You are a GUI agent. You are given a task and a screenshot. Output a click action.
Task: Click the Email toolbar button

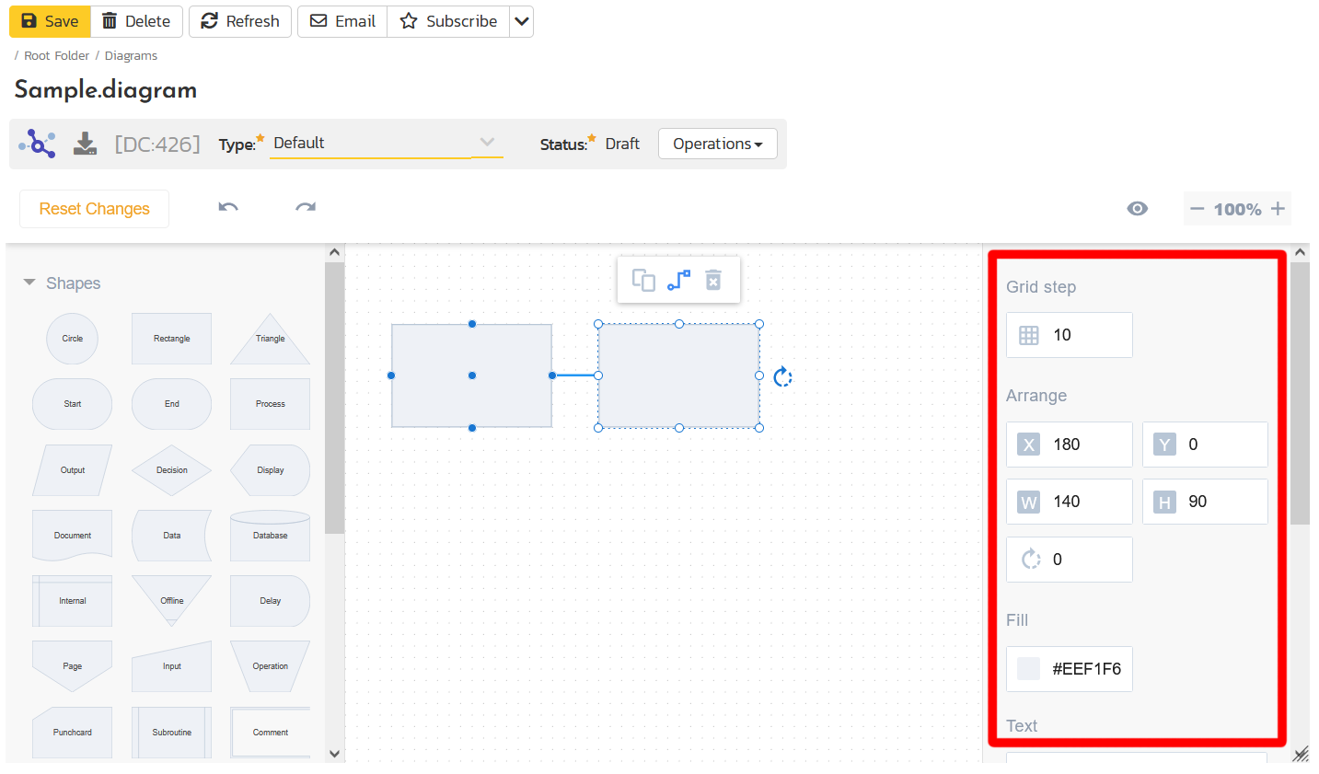click(x=342, y=21)
